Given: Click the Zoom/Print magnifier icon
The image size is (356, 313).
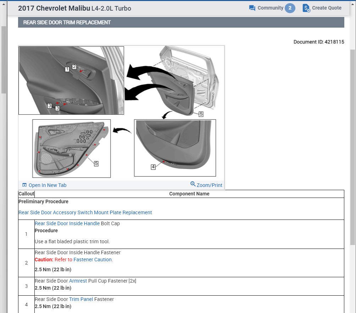Looking at the screenshot, I should pos(193,184).
